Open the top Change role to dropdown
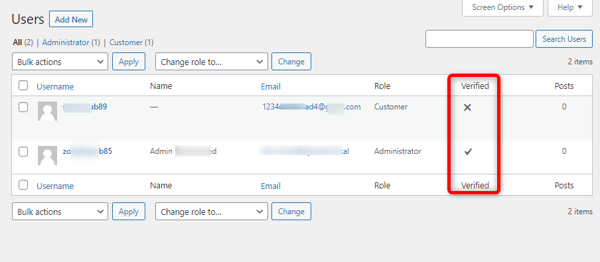The height and width of the screenshot is (262, 600). click(212, 62)
